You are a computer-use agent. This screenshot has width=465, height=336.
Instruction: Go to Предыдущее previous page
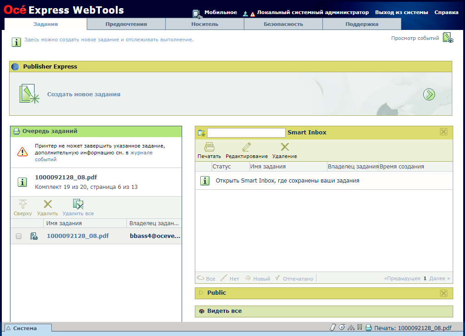(x=402, y=278)
